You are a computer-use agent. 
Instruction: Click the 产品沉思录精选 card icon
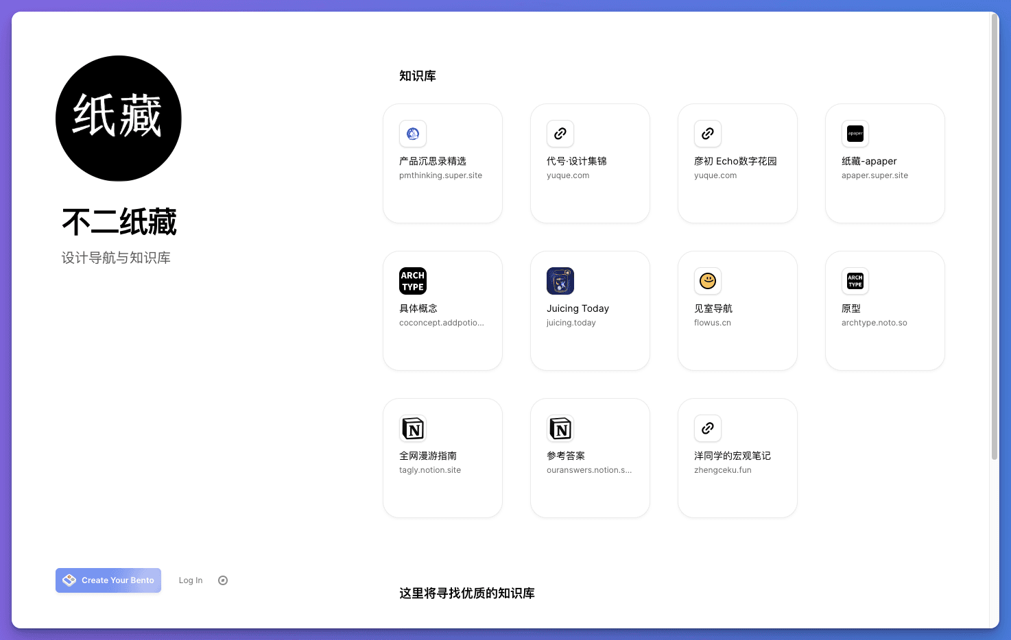pyautogui.click(x=413, y=134)
